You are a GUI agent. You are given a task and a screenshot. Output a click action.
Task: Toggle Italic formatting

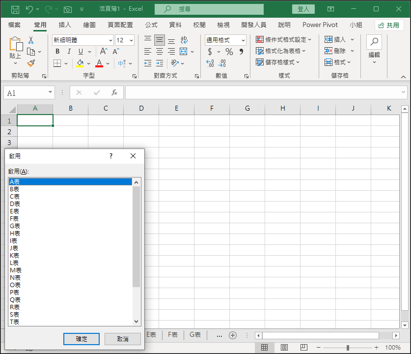pyautogui.click(x=69, y=52)
